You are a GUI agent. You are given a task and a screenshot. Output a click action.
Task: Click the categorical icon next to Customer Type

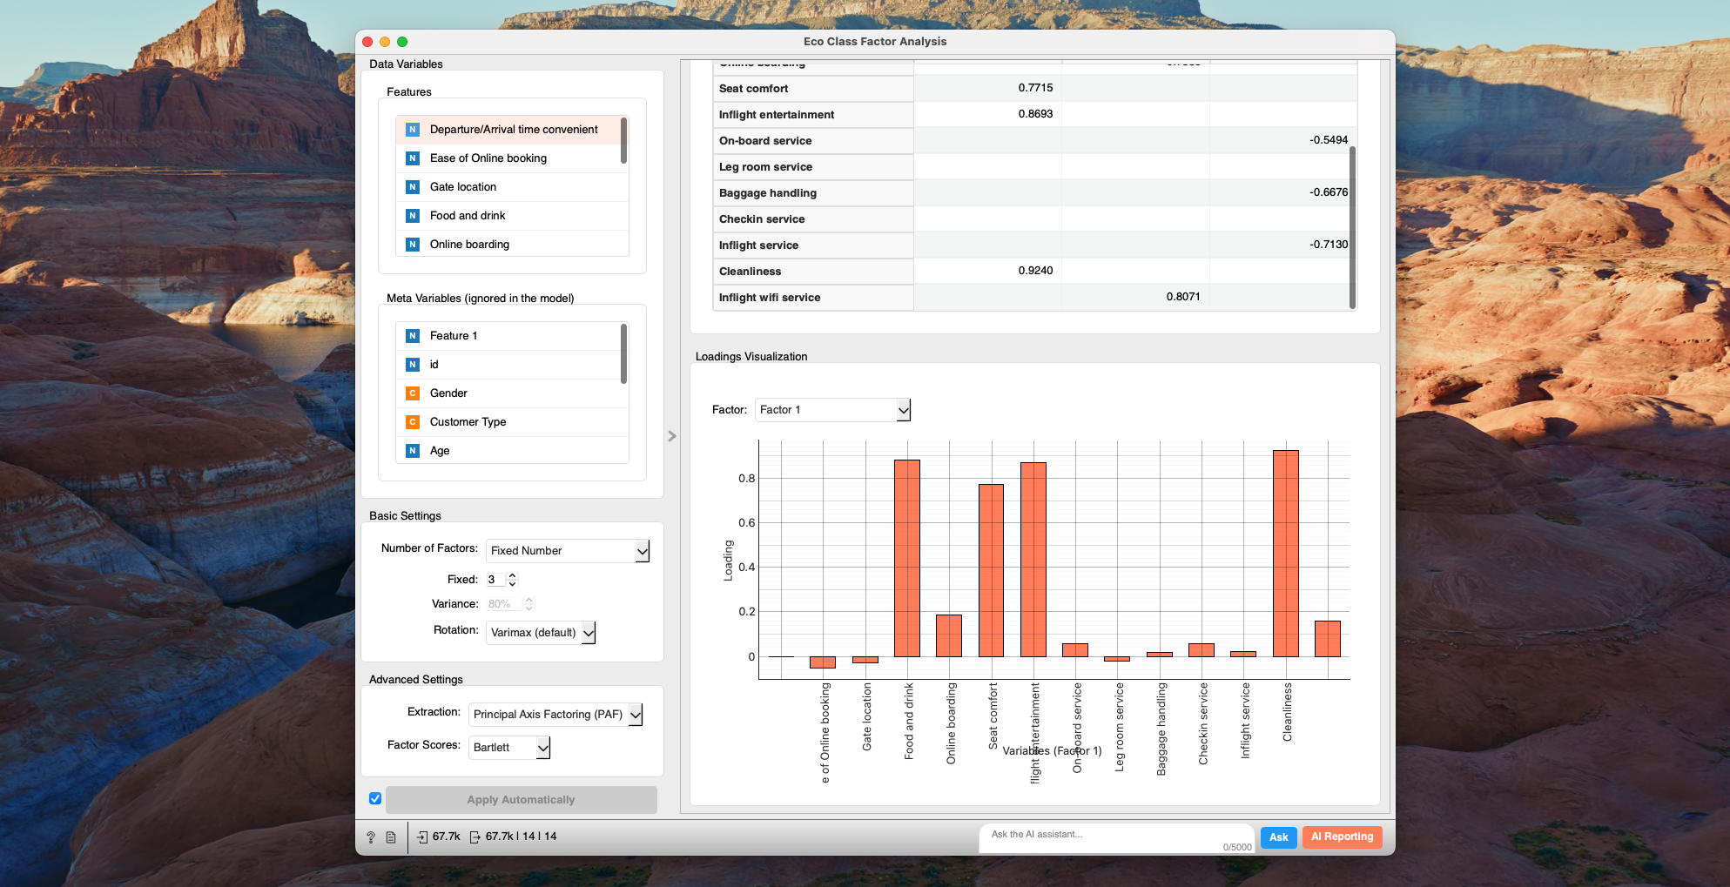(413, 422)
